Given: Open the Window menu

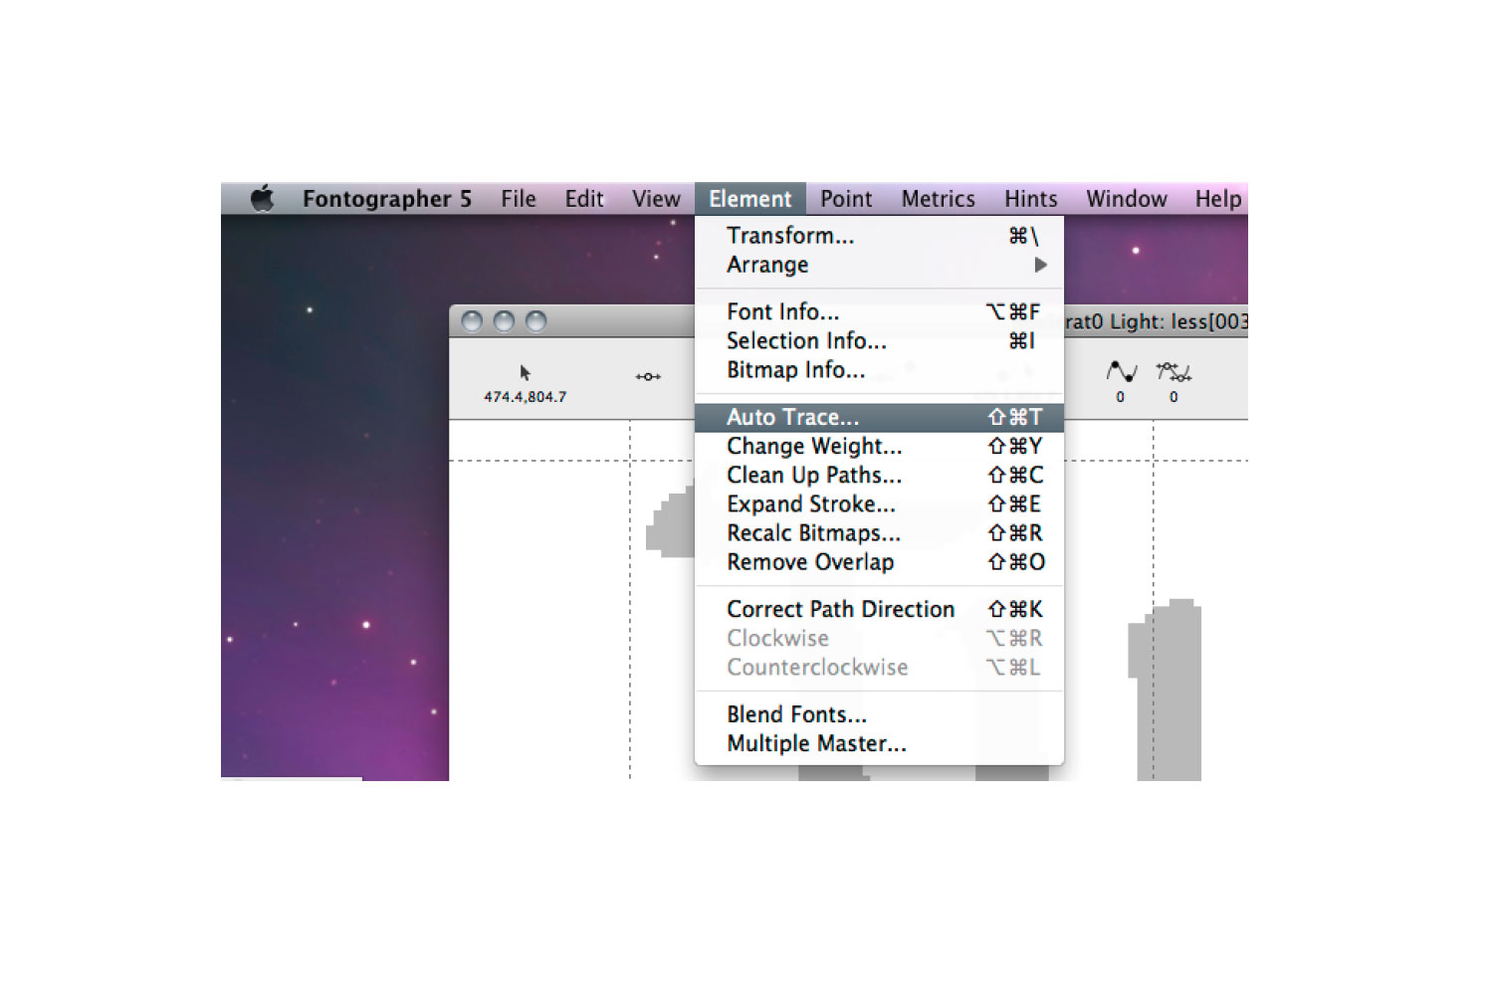Looking at the screenshot, I should tap(1127, 199).
